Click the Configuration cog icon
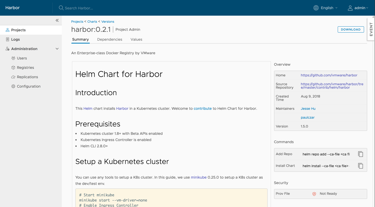The image size is (375, 207). point(13,86)
